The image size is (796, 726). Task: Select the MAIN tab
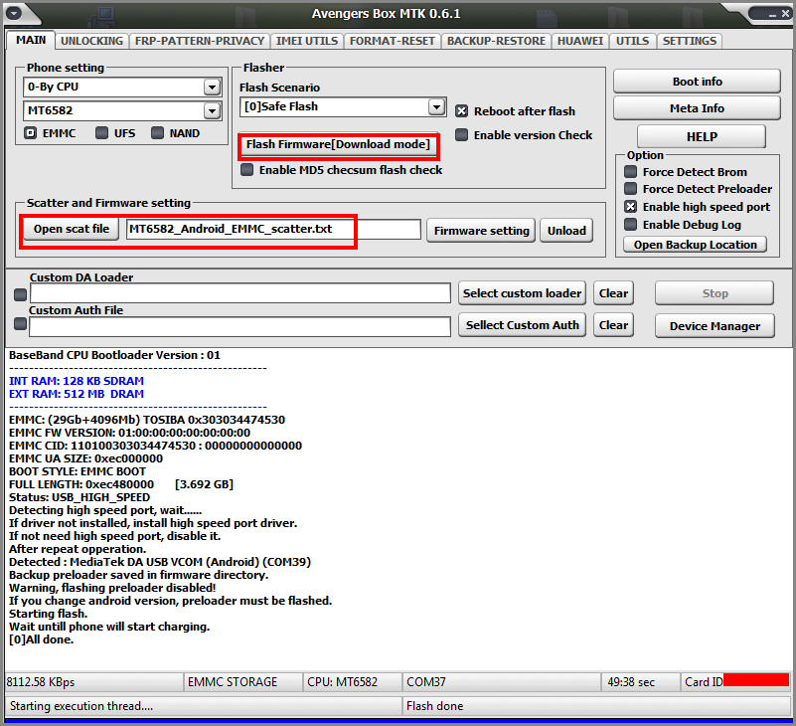point(31,40)
